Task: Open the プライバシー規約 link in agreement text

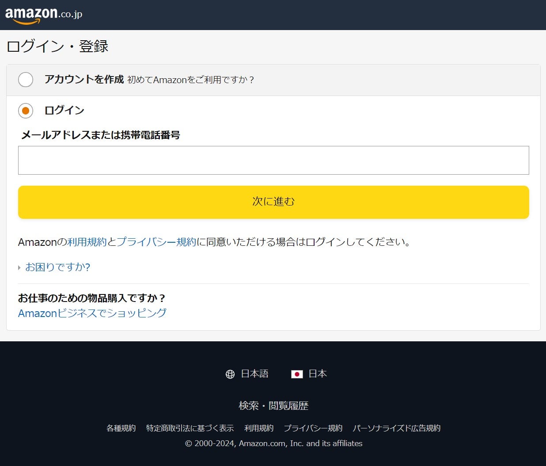Action: click(x=156, y=242)
